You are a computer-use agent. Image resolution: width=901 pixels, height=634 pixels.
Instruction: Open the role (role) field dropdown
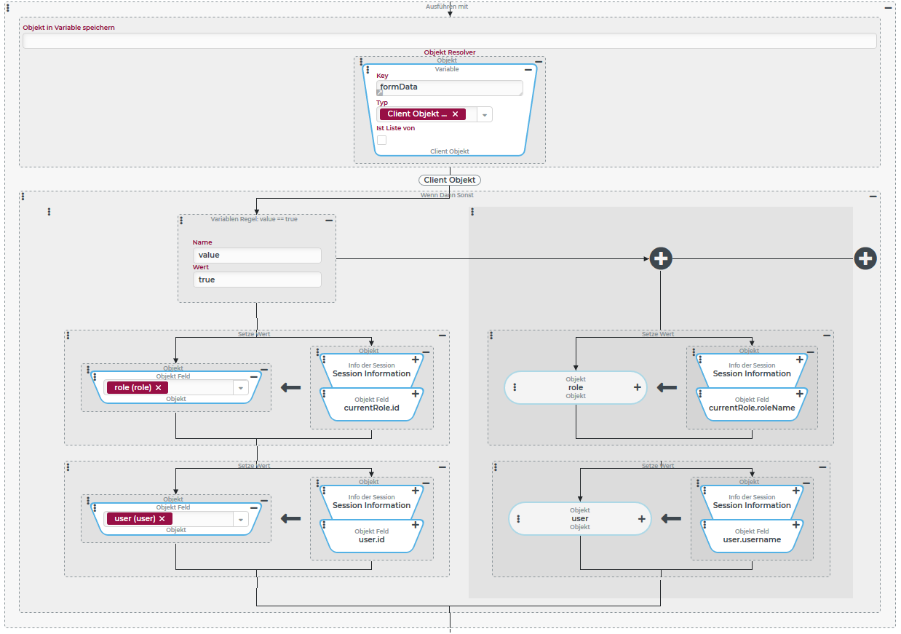pyautogui.click(x=241, y=388)
